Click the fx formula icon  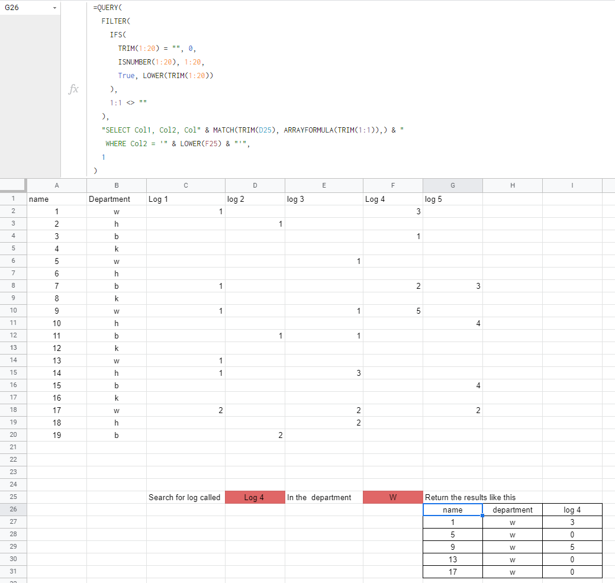coord(73,89)
